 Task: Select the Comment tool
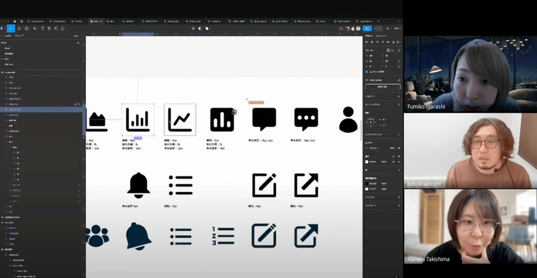coord(62,28)
